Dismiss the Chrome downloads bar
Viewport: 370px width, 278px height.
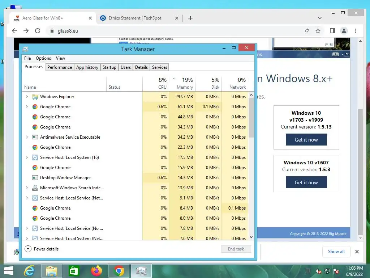357,252
